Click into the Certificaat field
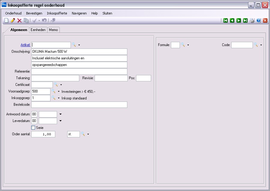This screenshot has height=191, width=270. 42,85
